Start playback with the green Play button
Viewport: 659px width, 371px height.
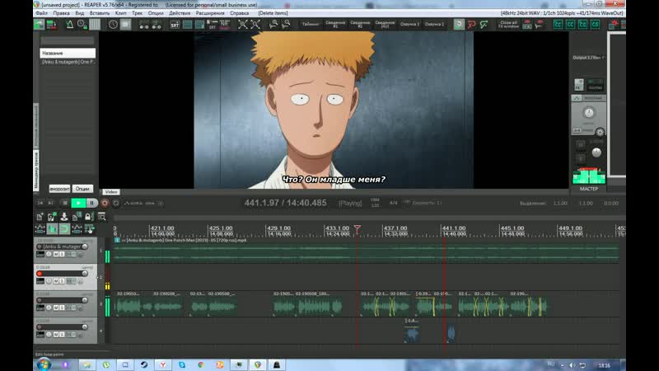point(78,203)
